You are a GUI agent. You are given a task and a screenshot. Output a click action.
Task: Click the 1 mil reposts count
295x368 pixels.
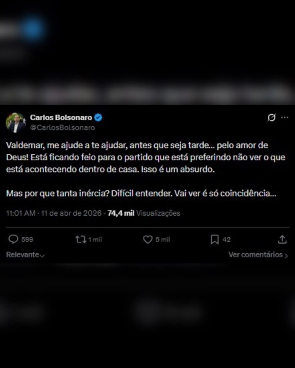point(95,239)
